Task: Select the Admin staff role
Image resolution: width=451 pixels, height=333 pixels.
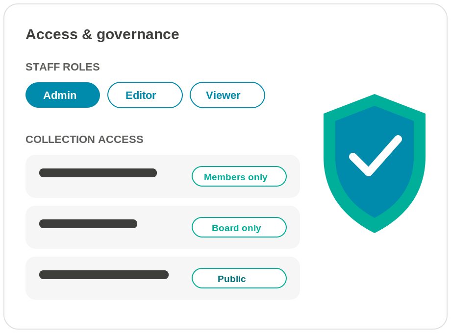Action: [63, 95]
